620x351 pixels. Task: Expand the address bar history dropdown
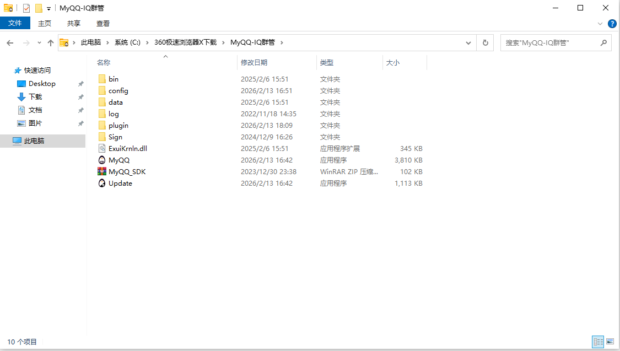[468, 43]
